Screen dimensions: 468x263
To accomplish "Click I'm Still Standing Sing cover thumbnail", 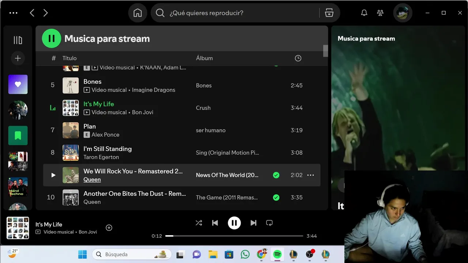I will pyautogui.click(x=71, y=153).
